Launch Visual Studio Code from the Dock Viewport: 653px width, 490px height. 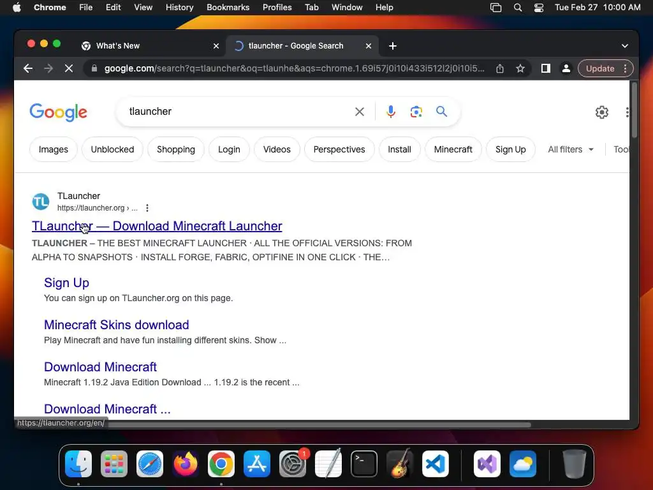(436, 464)
